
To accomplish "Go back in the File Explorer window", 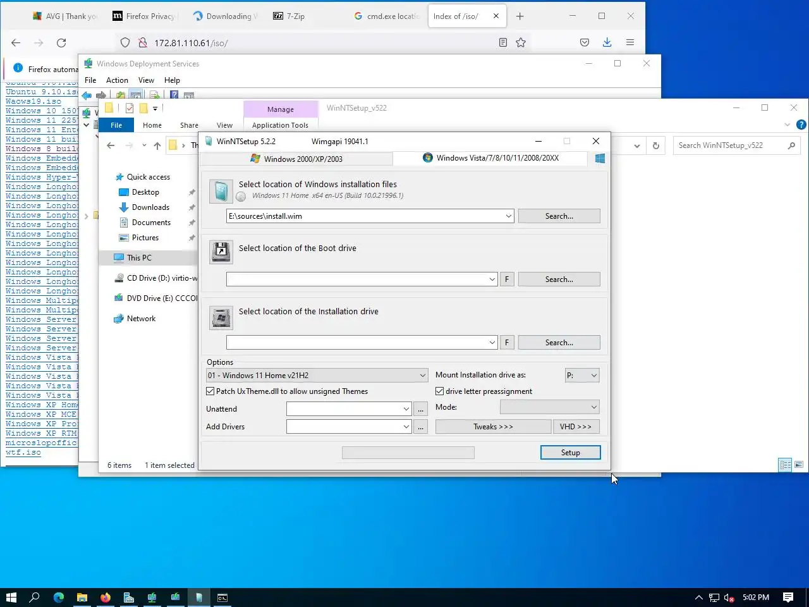I will coord(111,145).
